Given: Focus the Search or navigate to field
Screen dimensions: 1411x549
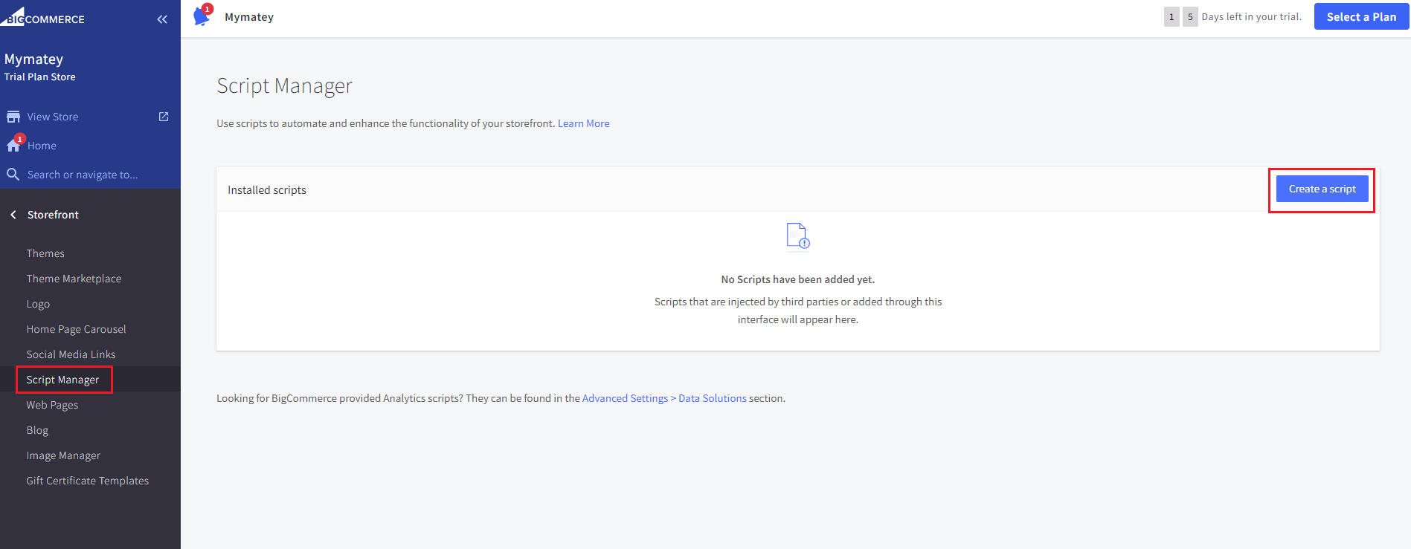Looking at the screenshot, I should 83,175.
